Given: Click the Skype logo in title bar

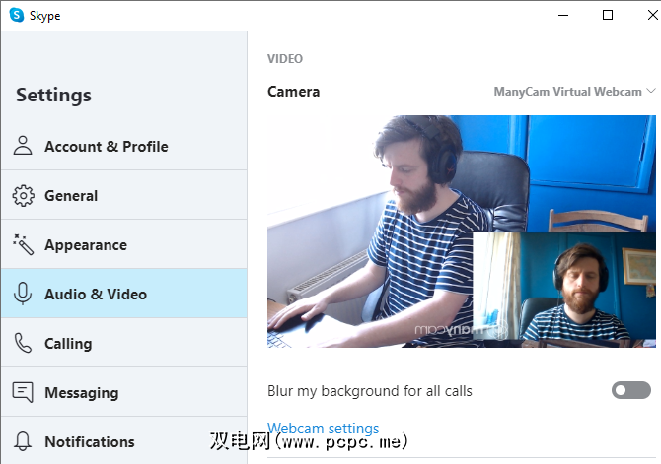Looking at the screenshot, I should click(16, 15).
